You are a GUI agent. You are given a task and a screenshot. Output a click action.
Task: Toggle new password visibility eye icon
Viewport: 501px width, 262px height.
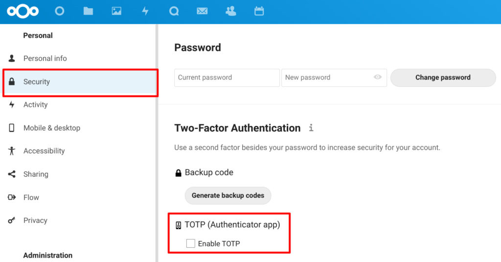point(377,77)
